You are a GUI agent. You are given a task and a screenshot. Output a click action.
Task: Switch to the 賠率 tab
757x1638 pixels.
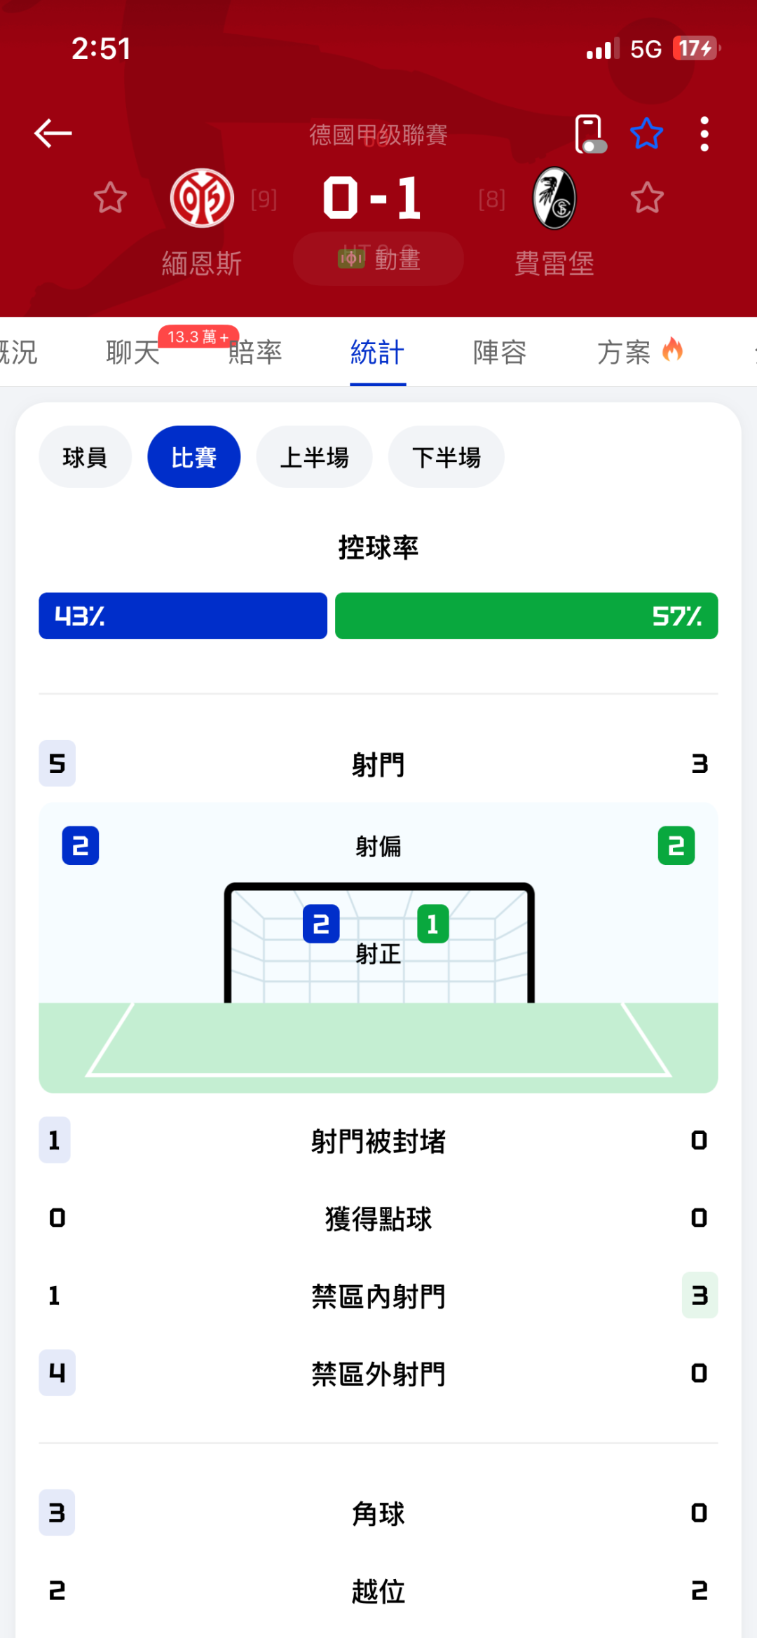coord(255,352)
